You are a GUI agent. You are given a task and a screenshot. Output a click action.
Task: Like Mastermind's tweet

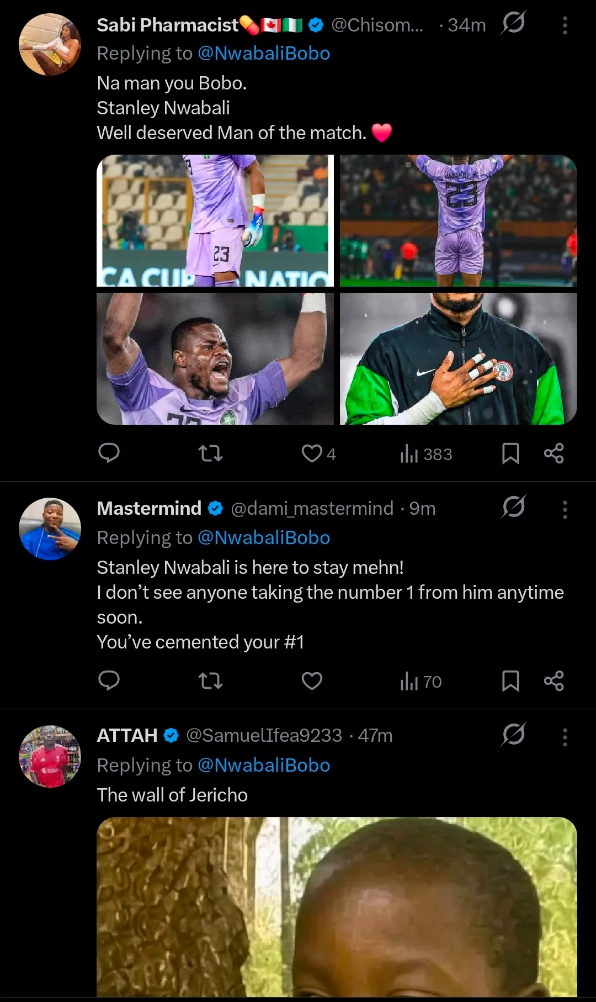(x=312, y=681)
